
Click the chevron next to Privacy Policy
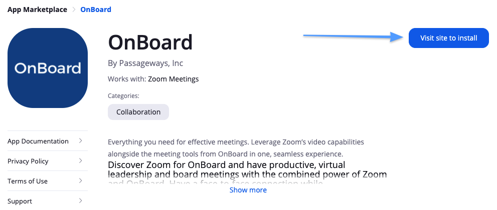pyautogui.click(x=81, y=161)
